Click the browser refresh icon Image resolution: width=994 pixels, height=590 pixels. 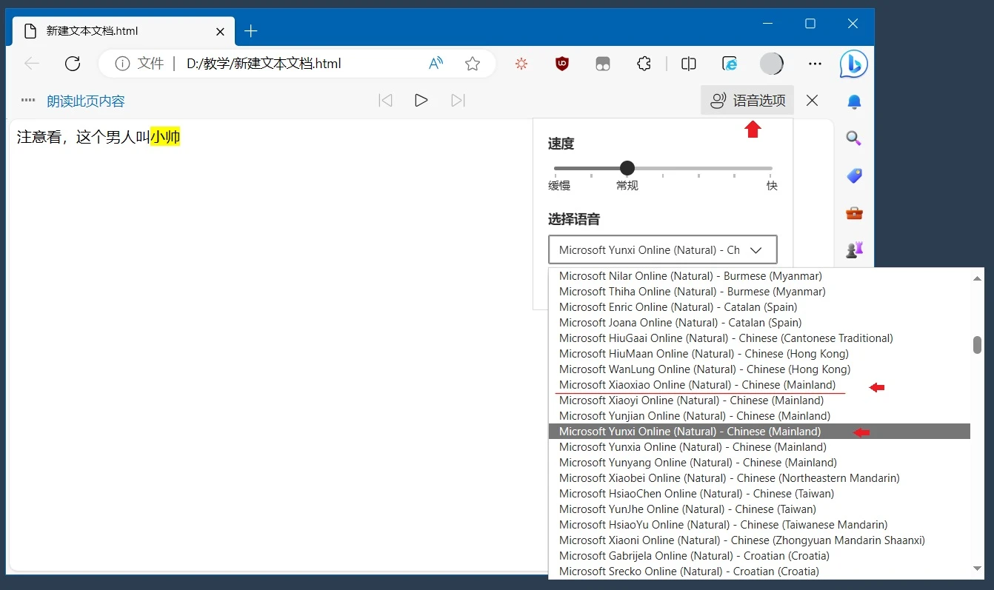(73, 64)
